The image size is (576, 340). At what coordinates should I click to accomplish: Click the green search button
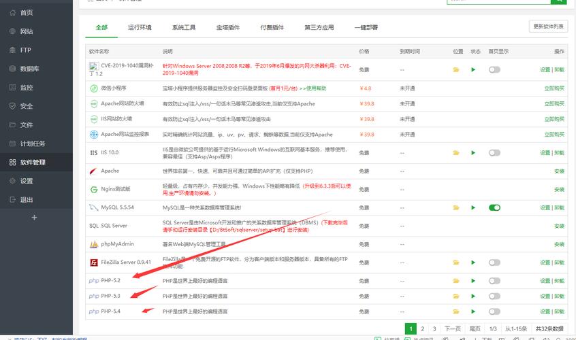coord(558,1)
